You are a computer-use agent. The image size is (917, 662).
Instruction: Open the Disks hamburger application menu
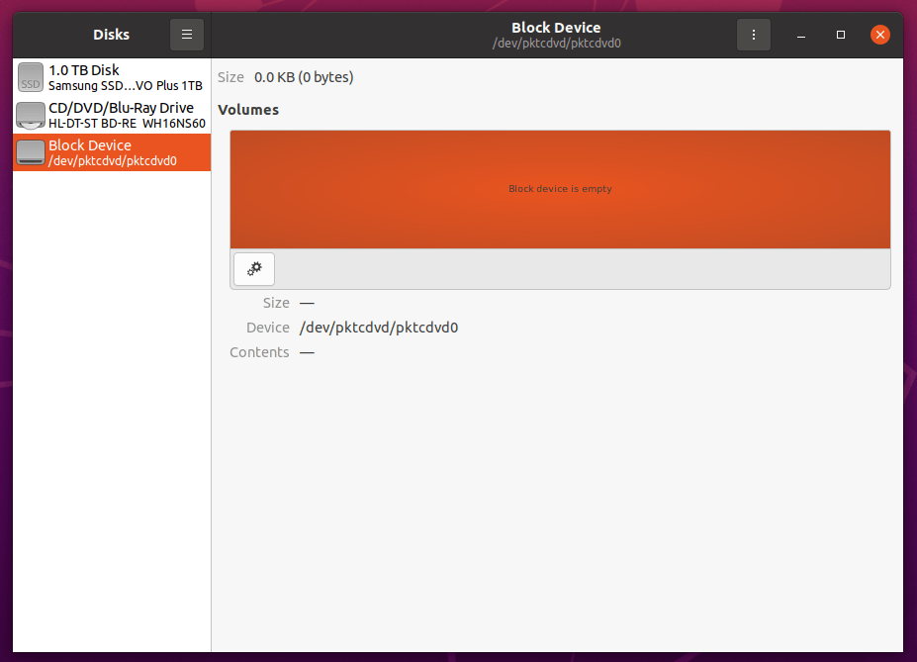(x=187, y=35)
